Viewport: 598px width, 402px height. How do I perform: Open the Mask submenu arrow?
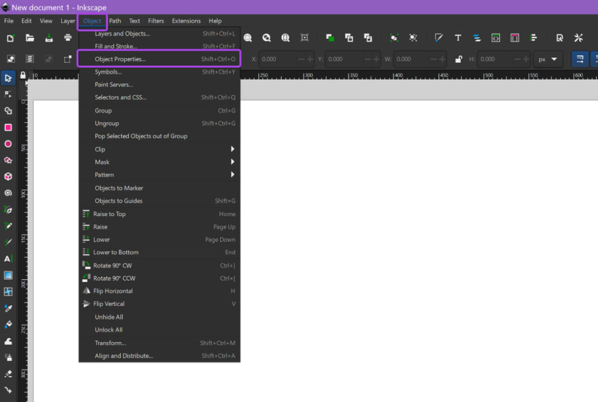tap(232, 162)
